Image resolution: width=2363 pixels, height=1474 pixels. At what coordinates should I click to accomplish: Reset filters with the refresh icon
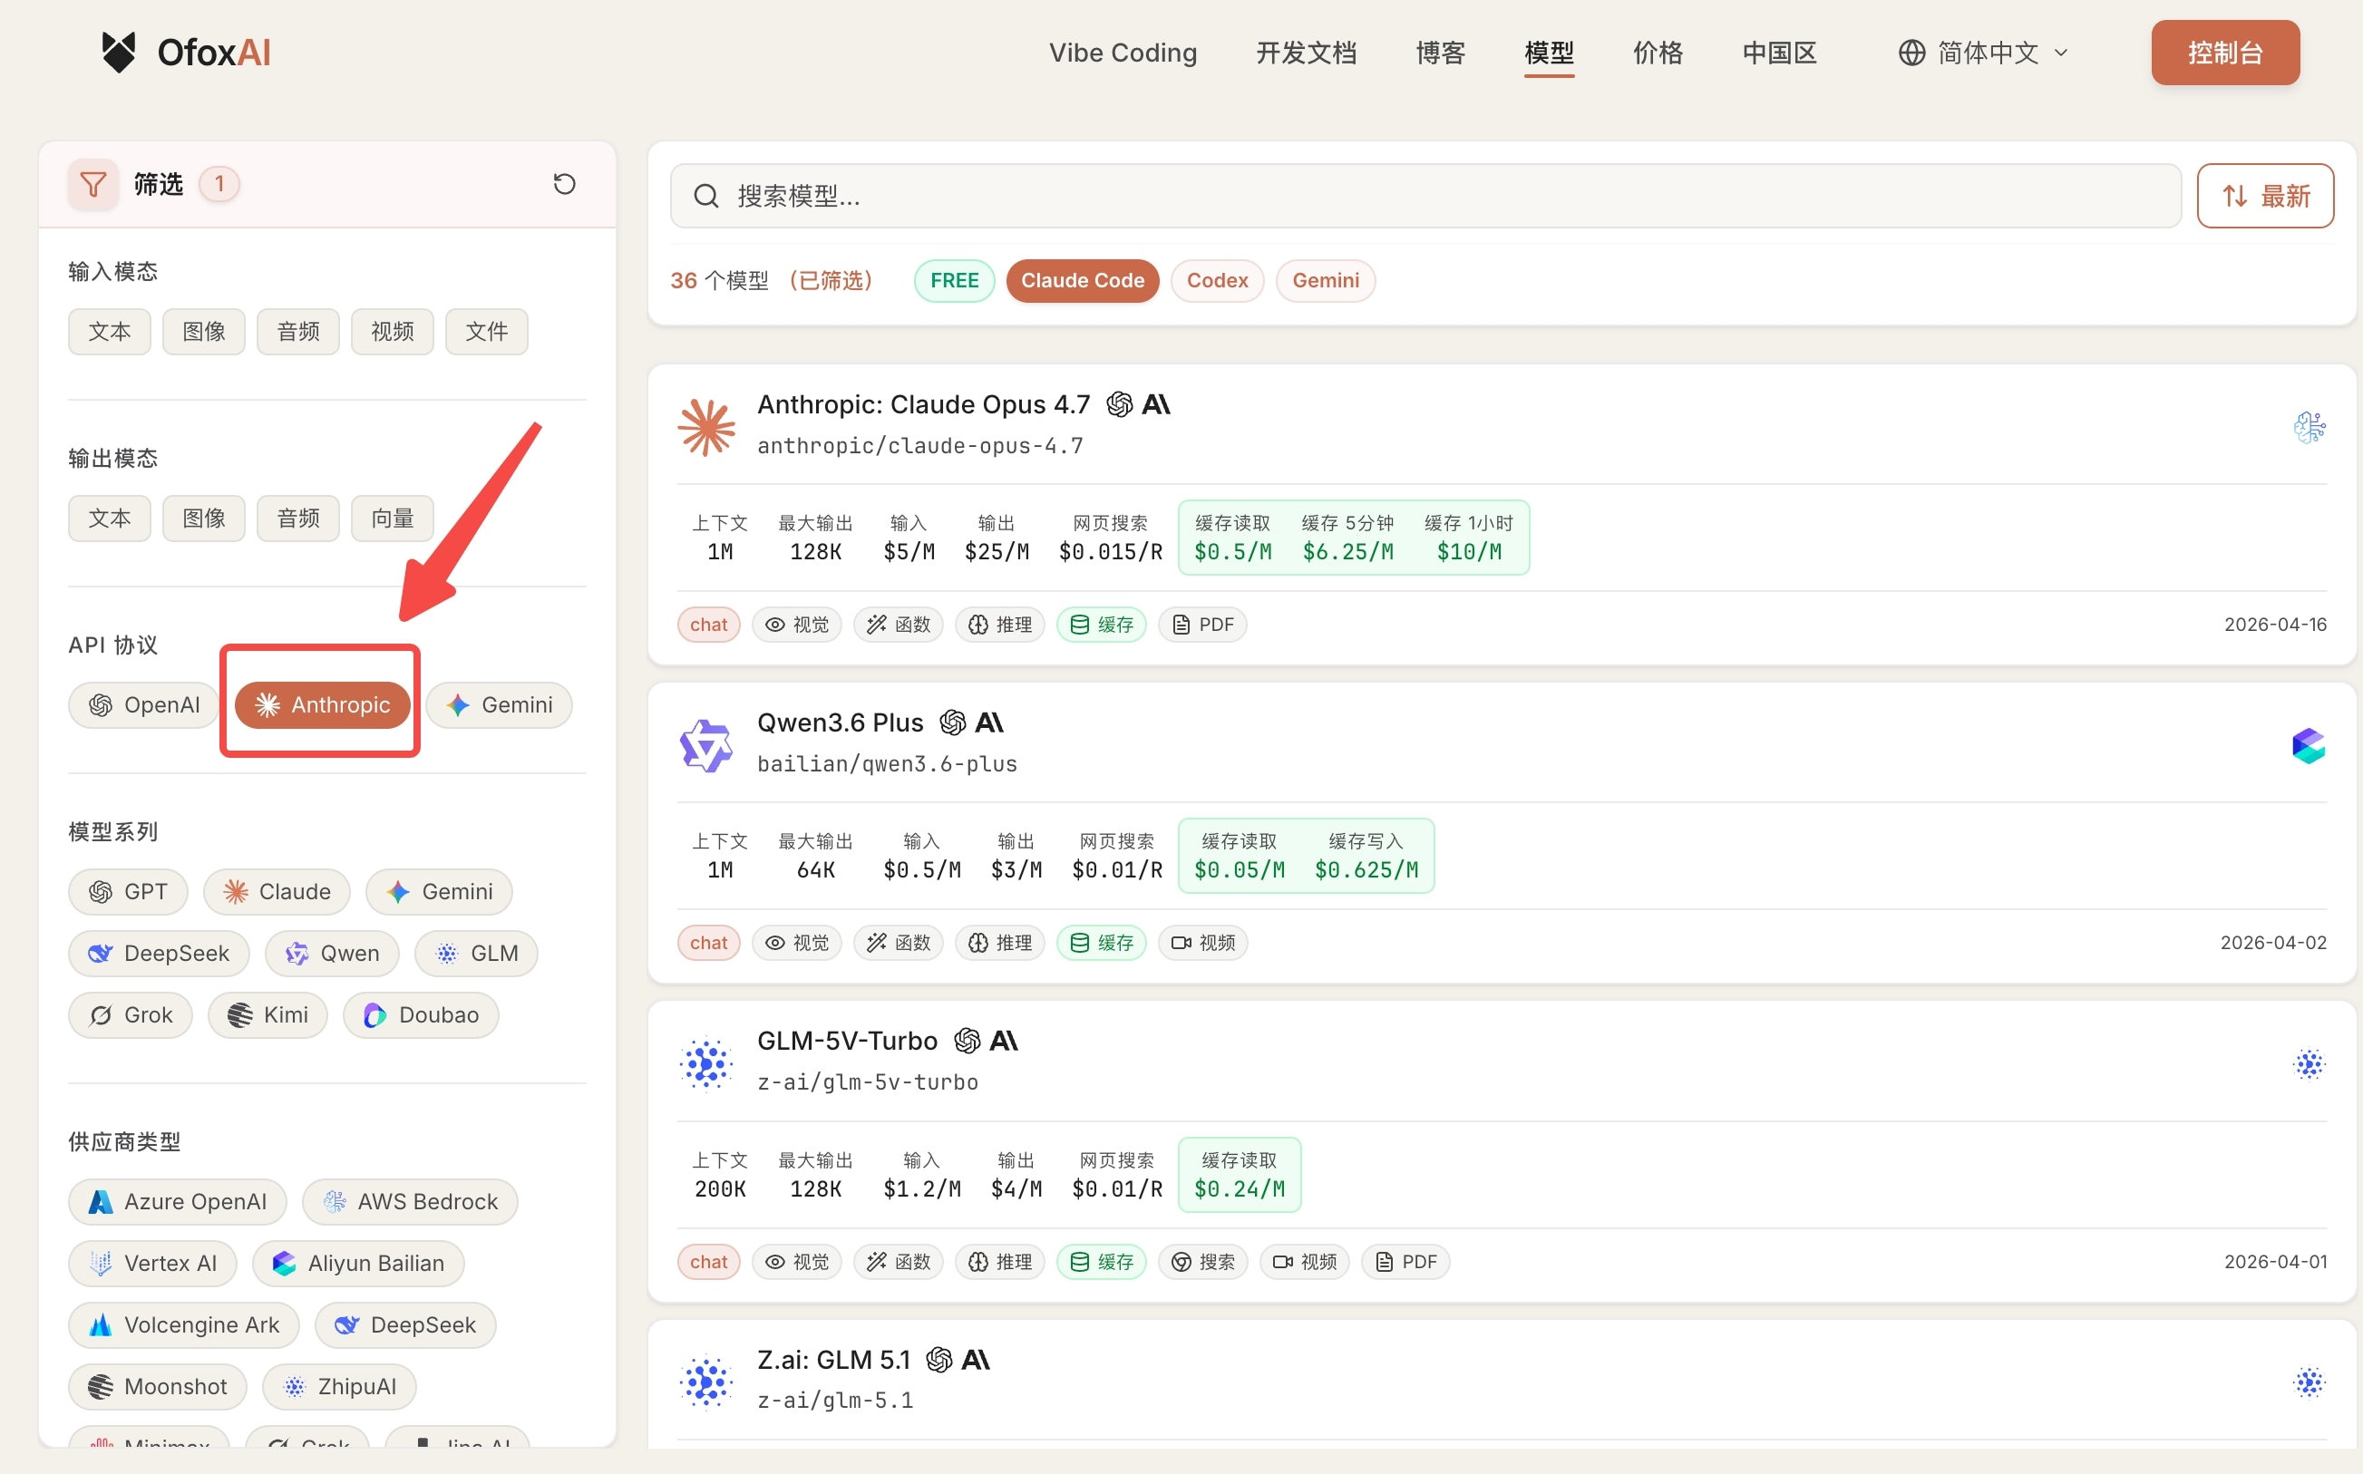pos(564,183)
